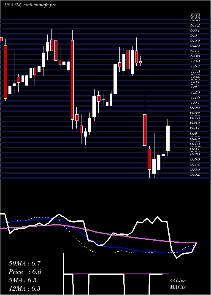Click the 5MA : 6.5 readout
211x295 pixels.
click(23, 280)
